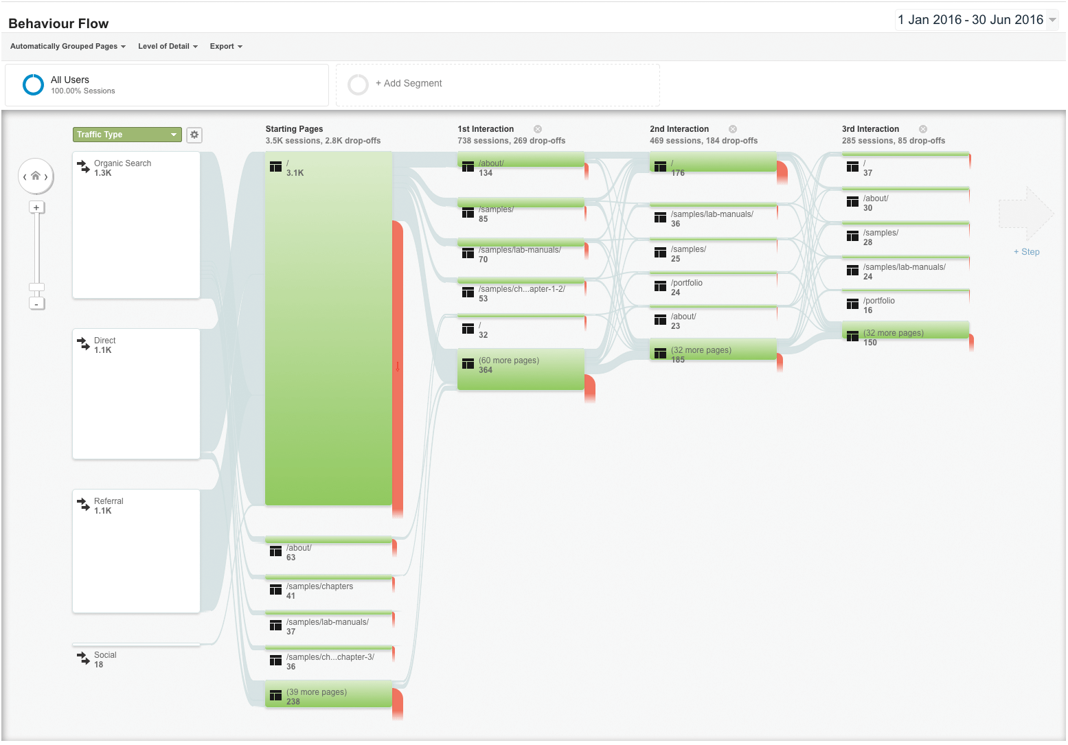Zoom in with the plus button
Image resolution: width=1068 pixels, height=745 pixels.
pos(36,207)
